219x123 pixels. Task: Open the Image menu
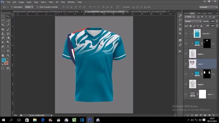click(x=21, y=2)
